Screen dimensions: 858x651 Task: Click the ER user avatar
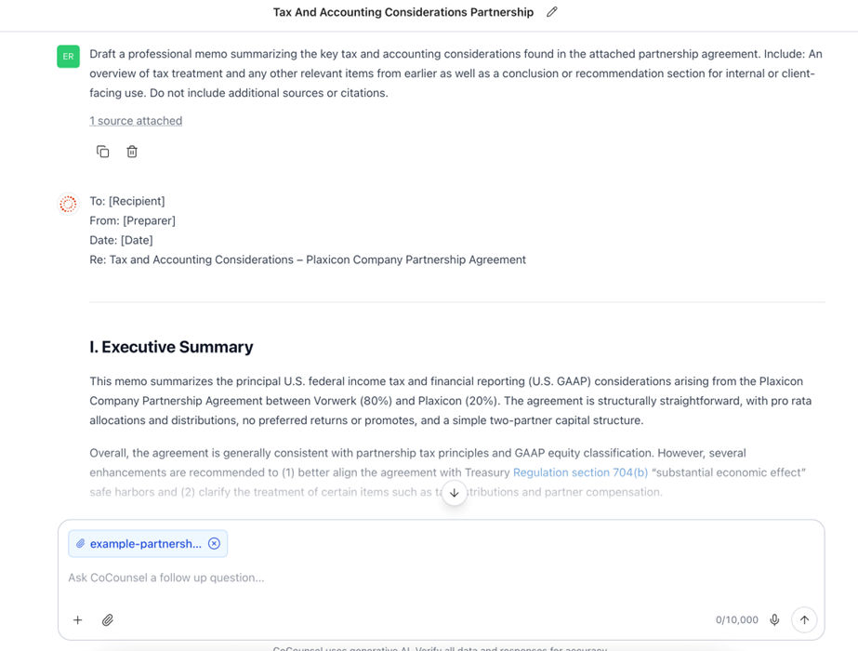(68, 57)
